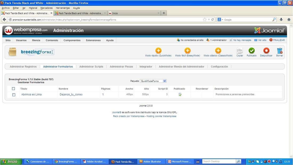Open Firefox Historial menu
The height and width of the screenshot is (165, 293).
[33, 8]
